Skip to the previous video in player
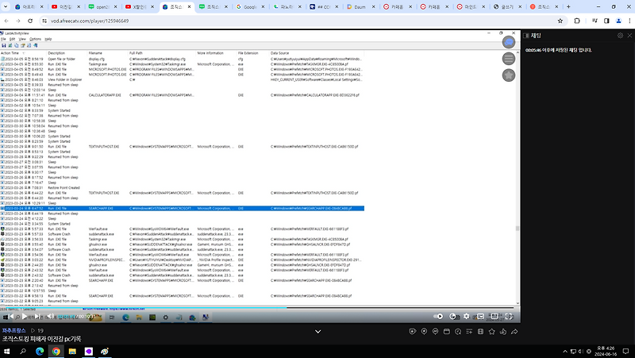This screenshot has width=635, height=358. click(x=10, y=316)
